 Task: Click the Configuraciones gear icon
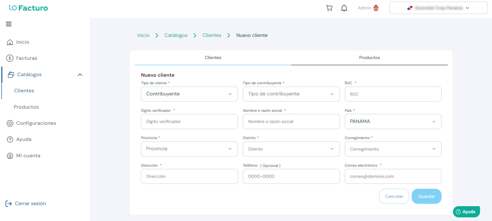pos(10,123)
